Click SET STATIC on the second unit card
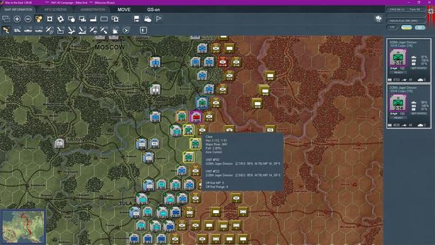 419,114
